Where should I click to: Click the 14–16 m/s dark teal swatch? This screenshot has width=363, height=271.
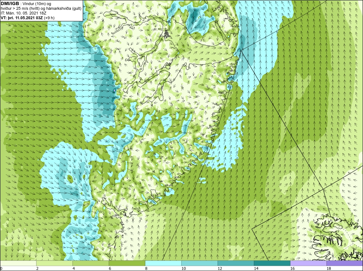click(x=272, y=263)
